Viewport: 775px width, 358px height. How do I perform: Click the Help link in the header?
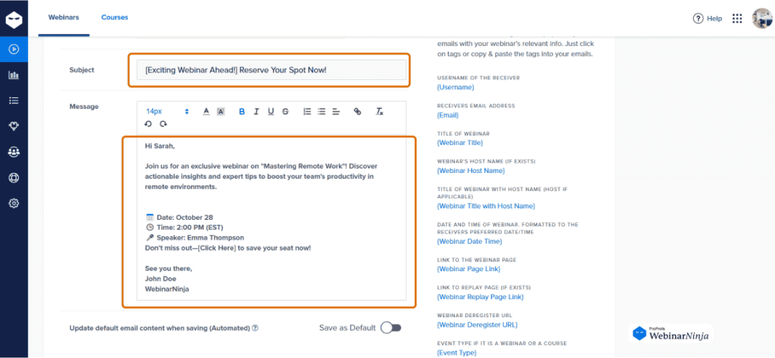coord(714,18)
